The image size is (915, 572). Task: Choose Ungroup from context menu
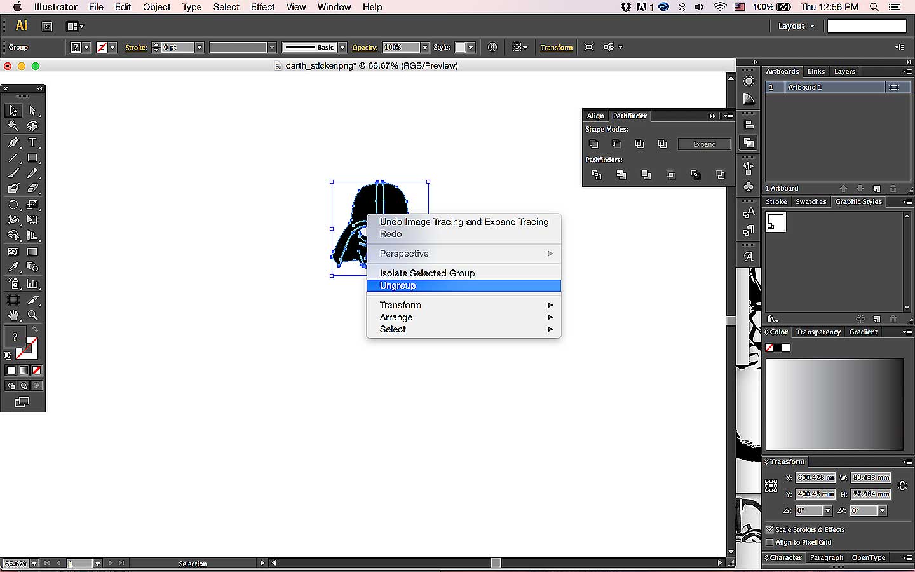click(464, 286)
